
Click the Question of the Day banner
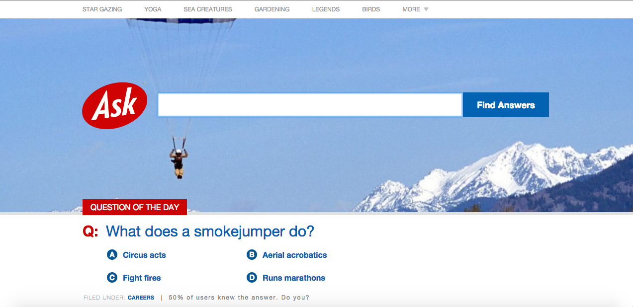click(x=135, y=207)
